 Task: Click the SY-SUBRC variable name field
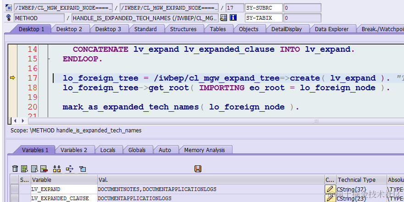pos(264,8)
